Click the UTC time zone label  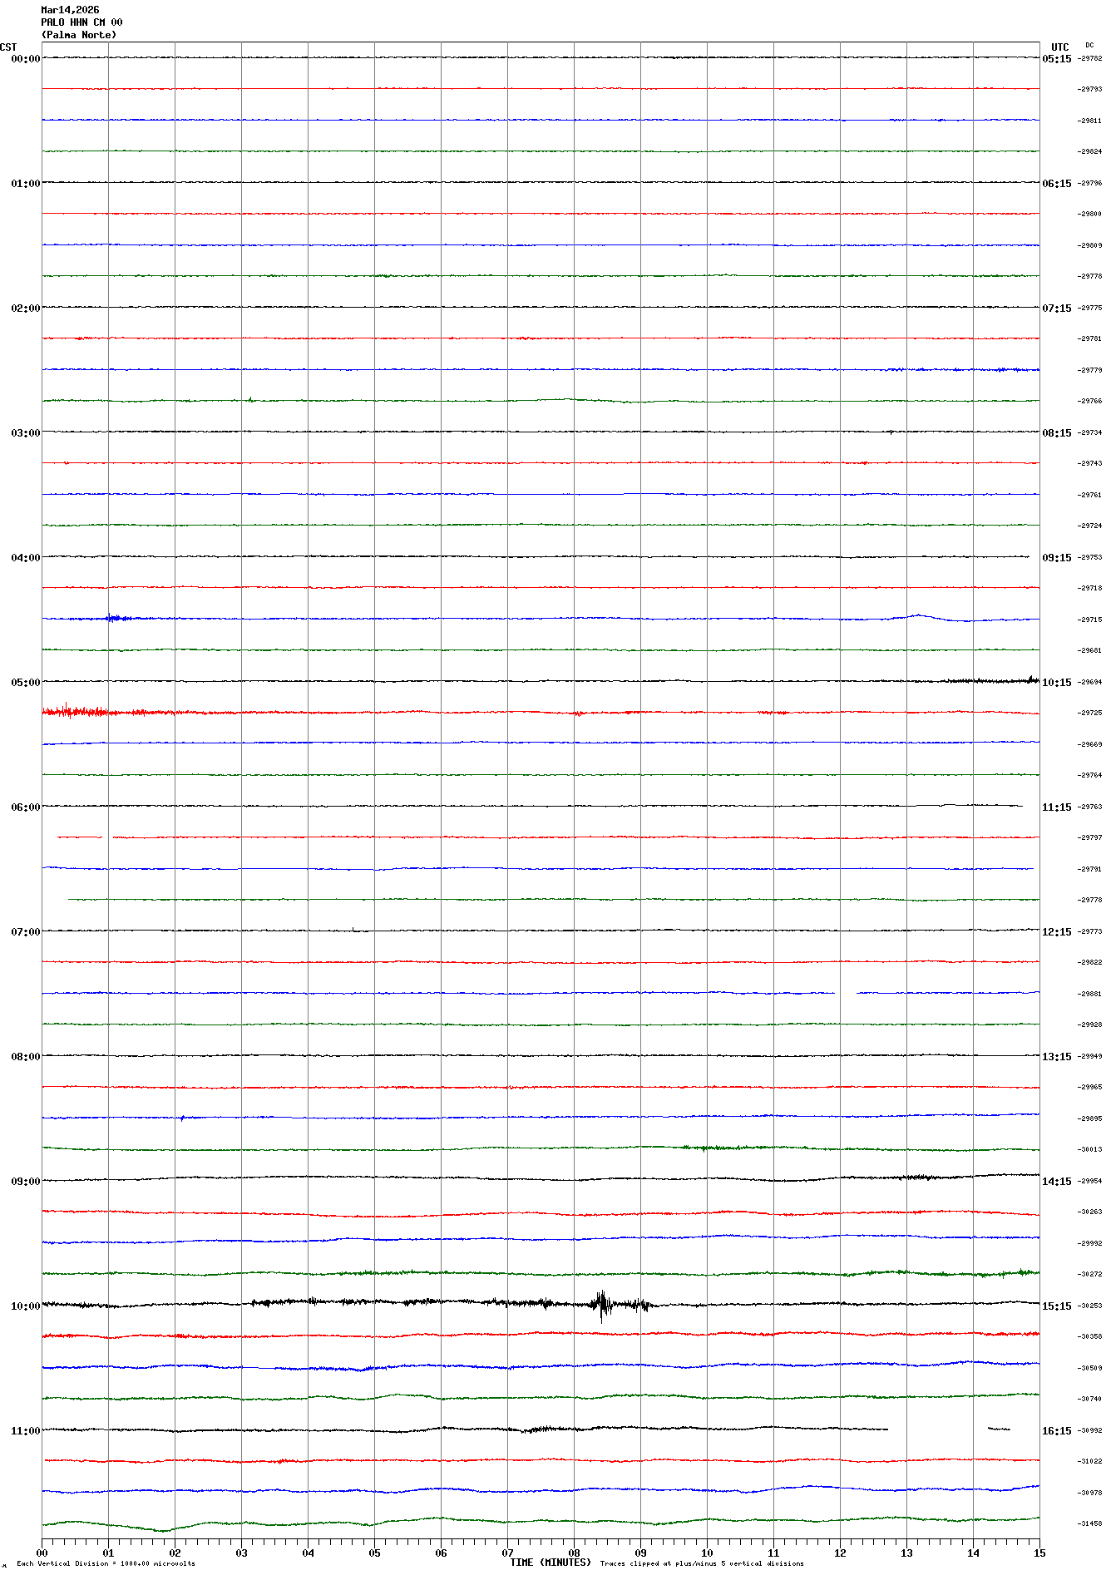[1059, 47]
